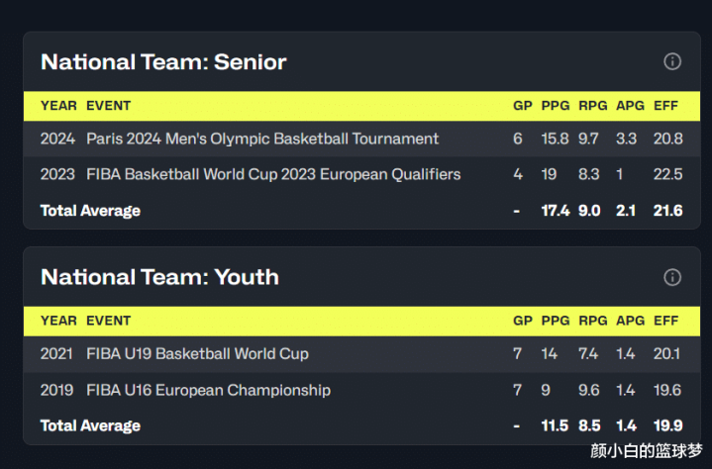Screen dimensions: 712x469
Task: Click the EVENT header in Youth table
Action: tap(109, 321)
